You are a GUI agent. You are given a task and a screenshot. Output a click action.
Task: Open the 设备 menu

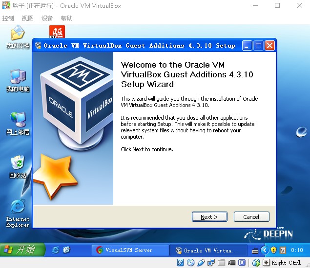pyautogui.click(x=47, y=18)
